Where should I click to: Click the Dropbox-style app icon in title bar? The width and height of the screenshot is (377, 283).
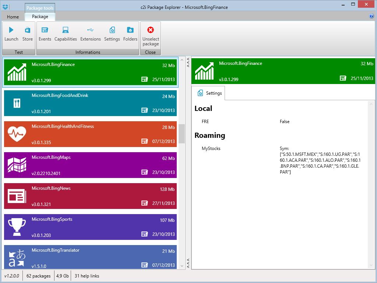coord(5,7)
